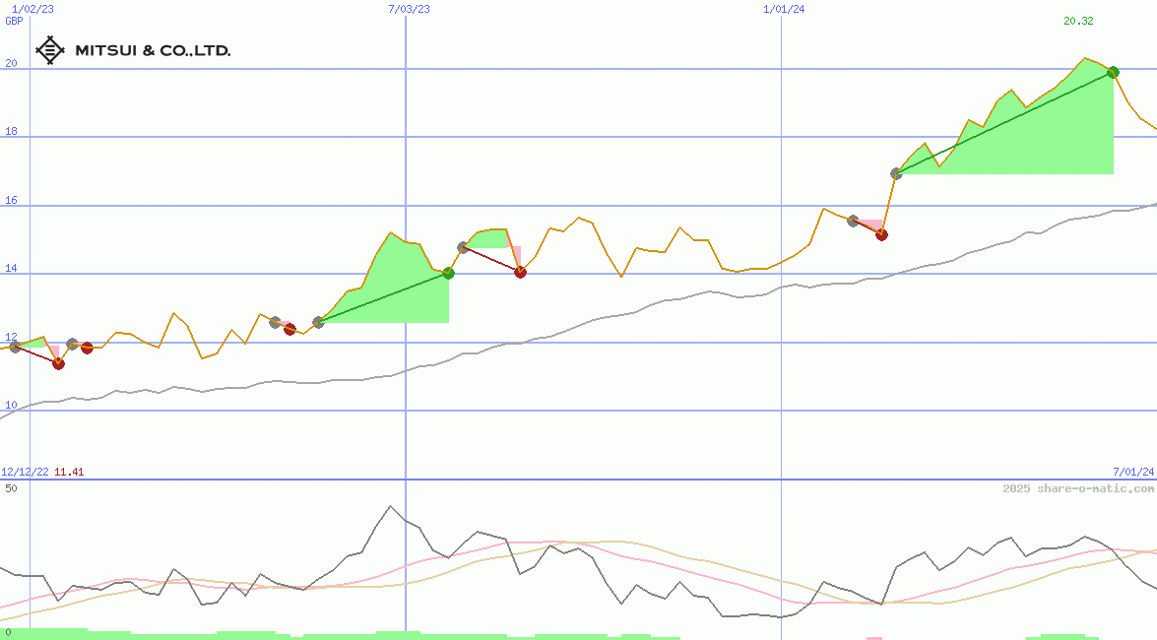
Task: Select the gray dot marker starting the January 2024 uptrend
Action: coord(897,173)
